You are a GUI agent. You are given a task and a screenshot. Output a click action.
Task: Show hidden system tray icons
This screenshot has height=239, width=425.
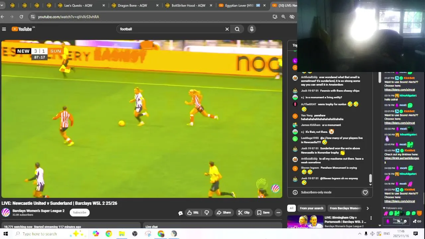coord(360,234)
